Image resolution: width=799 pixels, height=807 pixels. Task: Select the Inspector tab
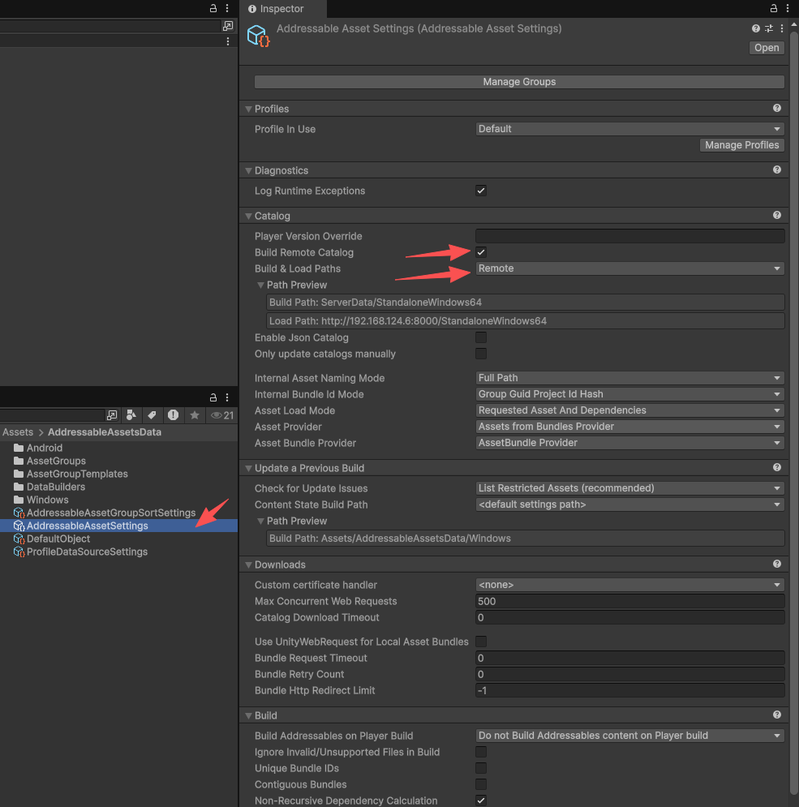[x=281, y=9]
